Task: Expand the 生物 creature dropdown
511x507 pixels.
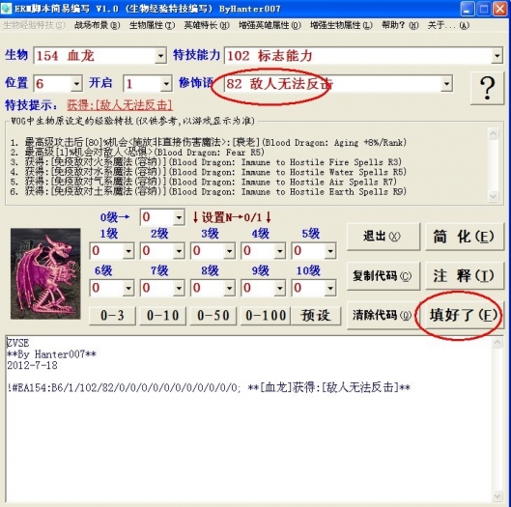Action: (160, 56)
